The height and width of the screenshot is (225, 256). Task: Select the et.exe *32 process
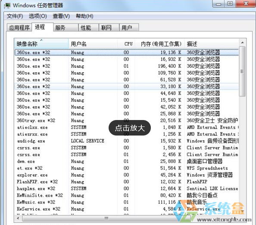tap(127, 168)
